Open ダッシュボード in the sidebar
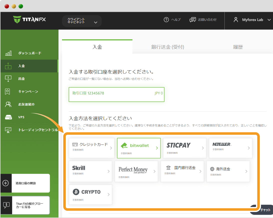 (x=30, y=53)
